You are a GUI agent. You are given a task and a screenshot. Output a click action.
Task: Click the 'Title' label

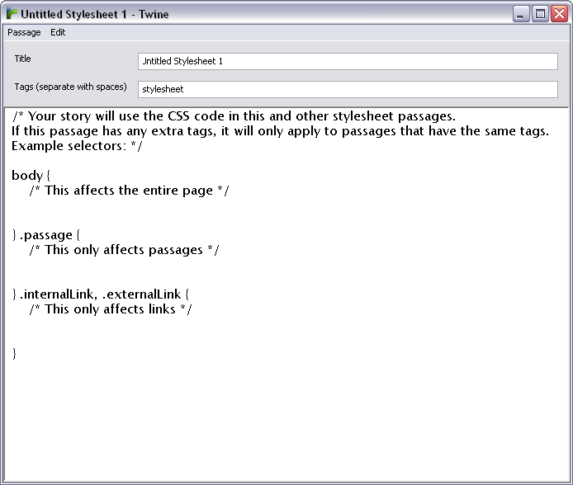coord(23,59)
